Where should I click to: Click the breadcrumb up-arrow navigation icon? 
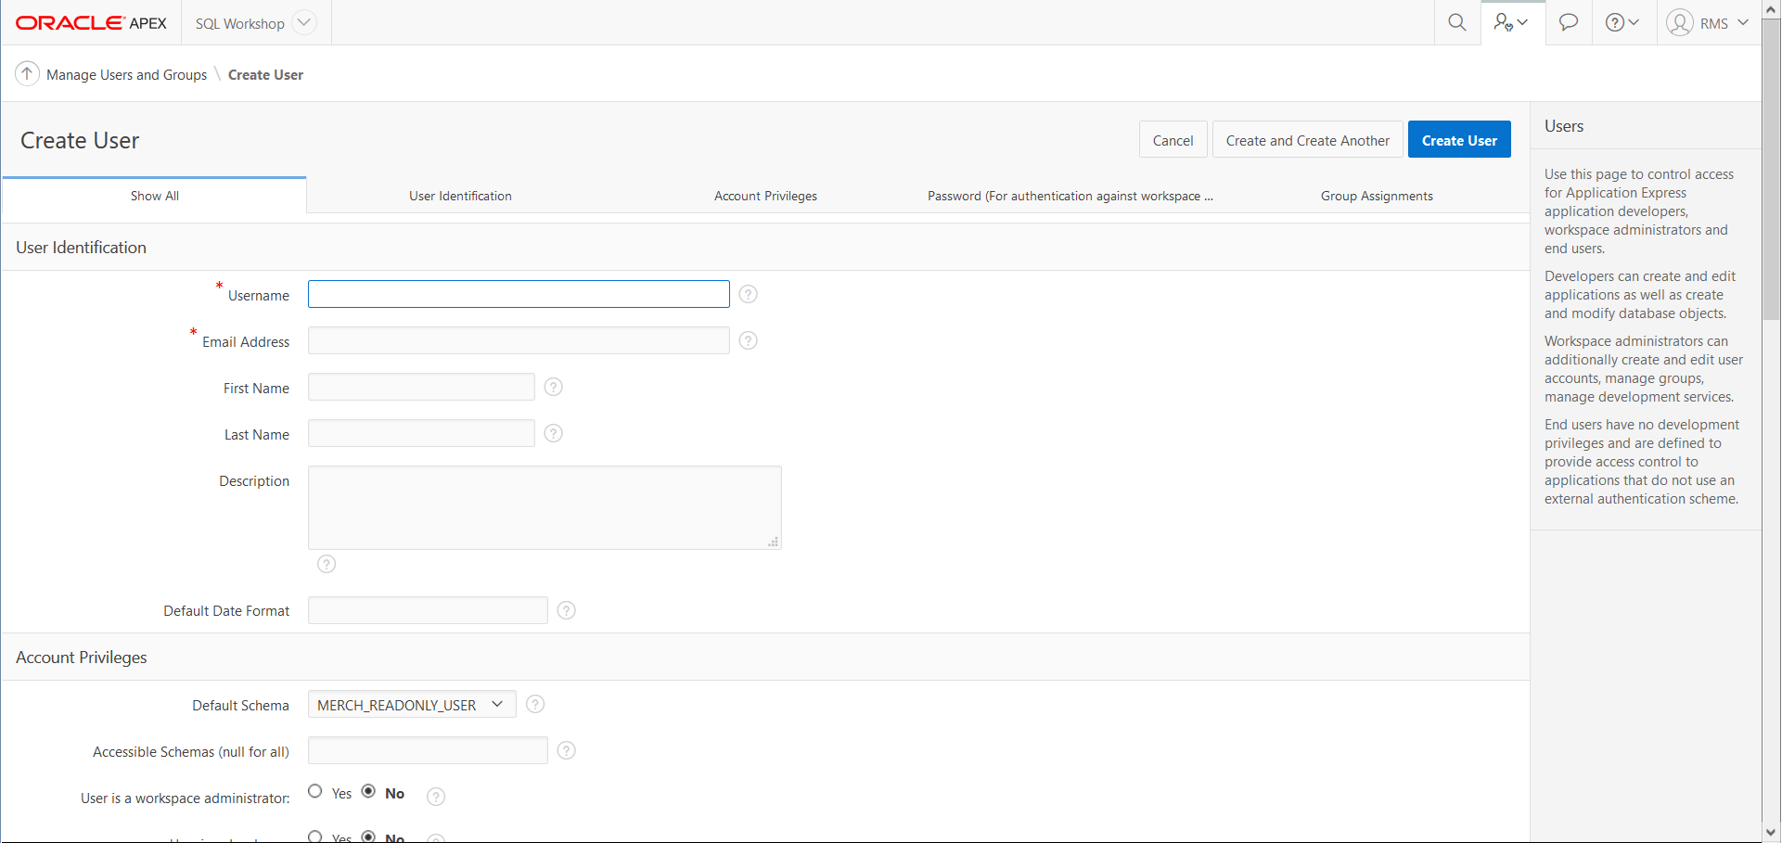[x=27, y=73]
